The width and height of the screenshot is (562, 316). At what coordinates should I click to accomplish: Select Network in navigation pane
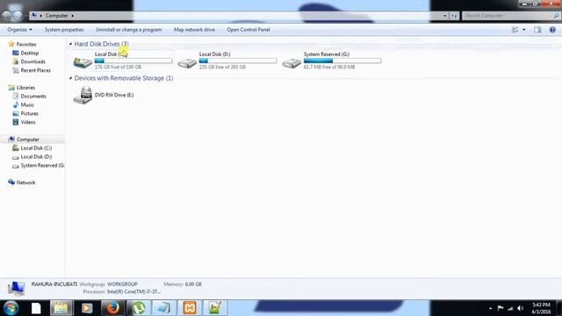pyautogui.click(x=25, y=183)
